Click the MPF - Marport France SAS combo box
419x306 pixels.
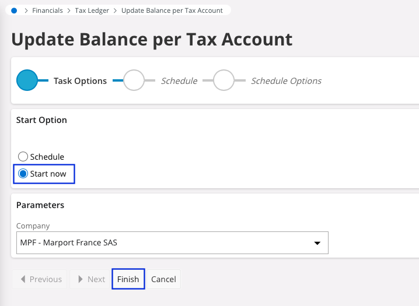click(163, 242)
